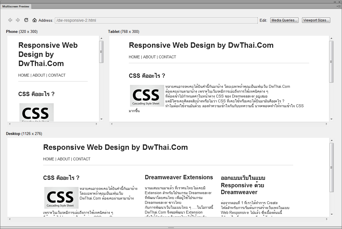Click Phone preview scroll down arrow

click(x=101, y=119)
